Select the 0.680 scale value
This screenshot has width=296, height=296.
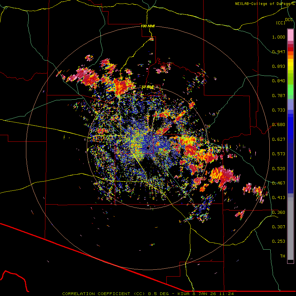coord(279,125)
